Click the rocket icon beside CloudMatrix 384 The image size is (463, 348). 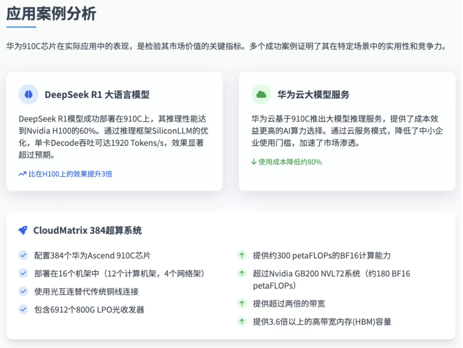(23, 230)
